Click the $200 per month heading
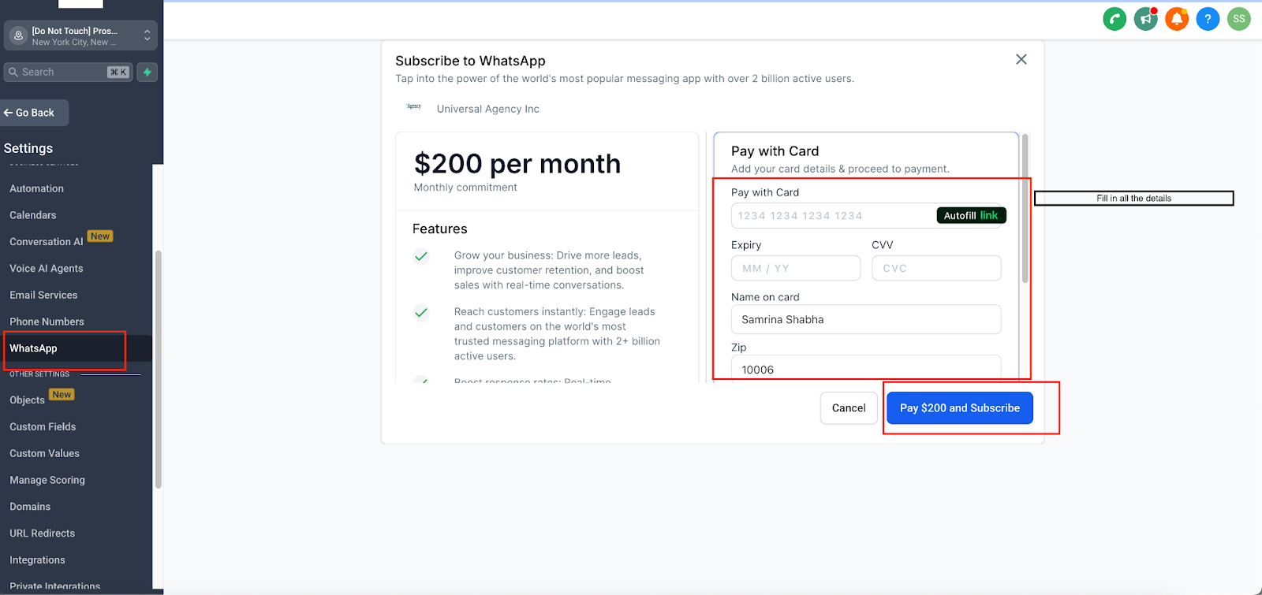This screenshot has height=595, width=1262. pos(517,164)
